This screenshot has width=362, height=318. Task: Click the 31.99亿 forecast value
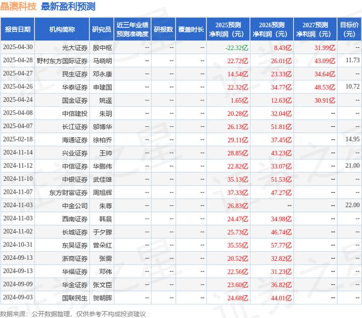coord(325,48)
